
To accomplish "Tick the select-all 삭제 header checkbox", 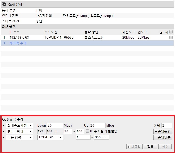I will 171,32.
